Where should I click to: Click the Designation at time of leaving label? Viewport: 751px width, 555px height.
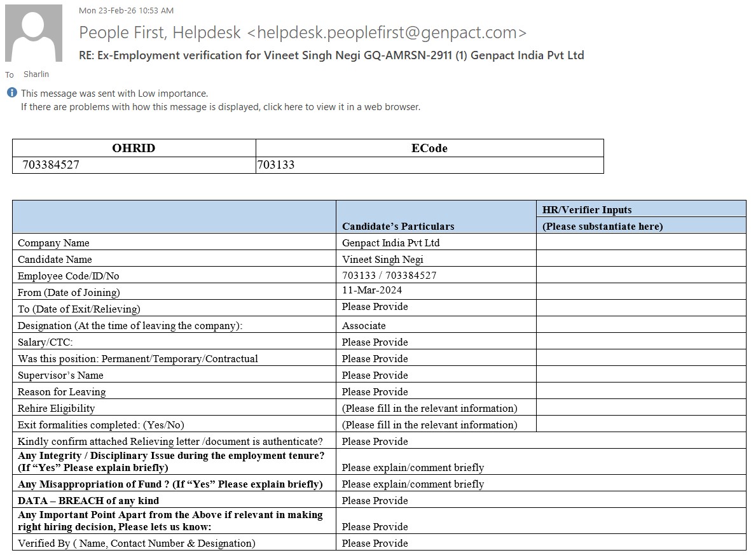point(130,325)
